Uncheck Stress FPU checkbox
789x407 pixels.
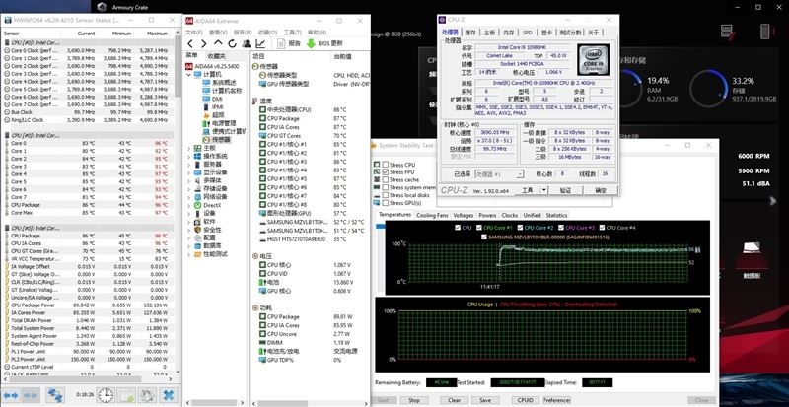pos(386,172)
